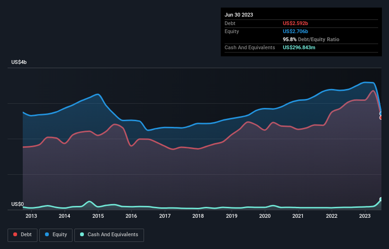Click the US$4b y-axis label
Image resolution: width=389 pixels, height=249 pixels.
(x=19, y=62)
